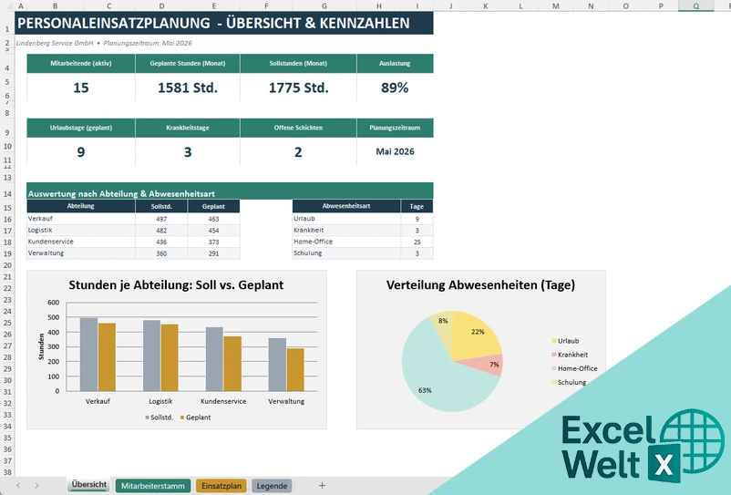Image resolution: width=731 pixels, height=495 pixels.
Task: Select column D header
Action: [161, 6]
